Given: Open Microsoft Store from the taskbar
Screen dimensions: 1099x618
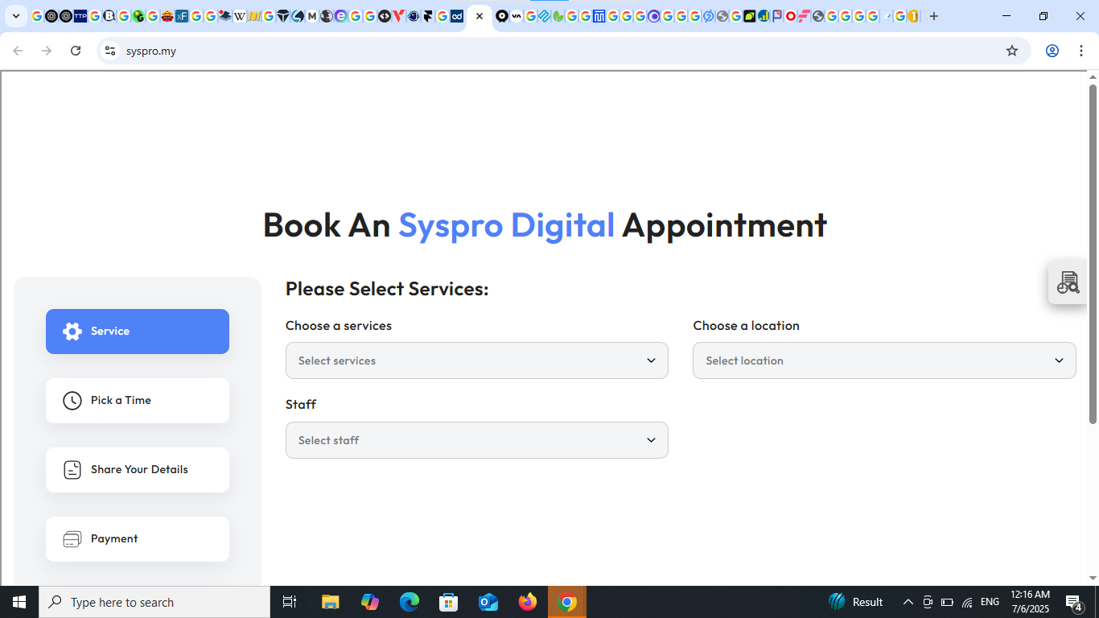Looking at the screenshot, I should [x=449, y=602].
